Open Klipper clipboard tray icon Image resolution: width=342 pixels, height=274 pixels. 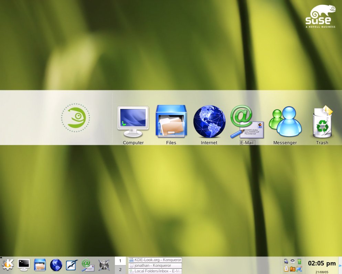coord(286,269)
